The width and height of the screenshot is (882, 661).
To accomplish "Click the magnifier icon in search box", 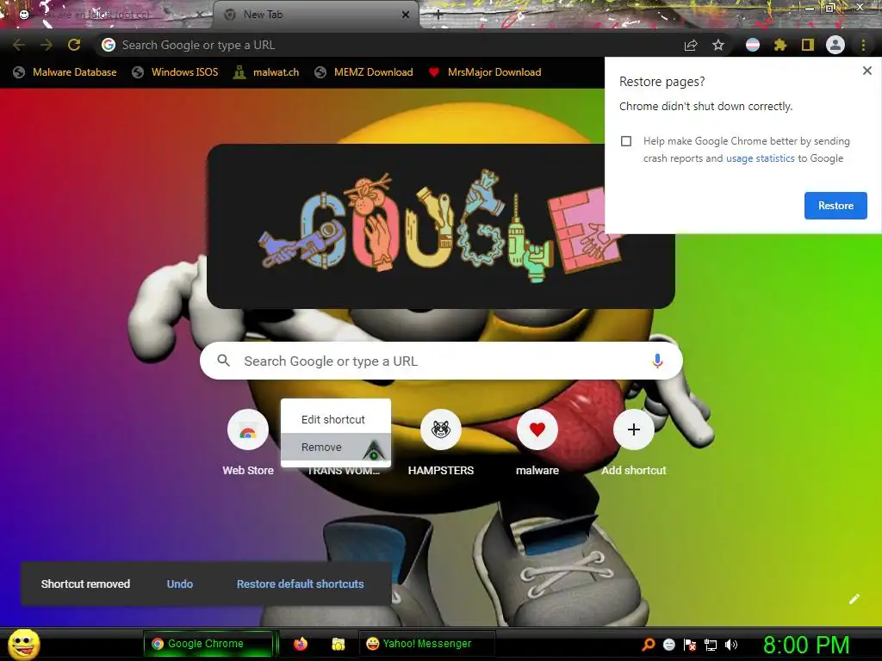I will pos(223,361).
